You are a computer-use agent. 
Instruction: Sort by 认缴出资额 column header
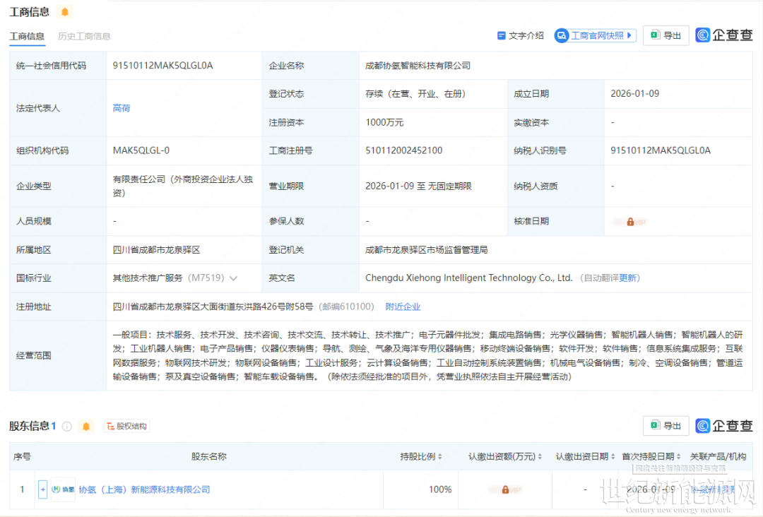pyautogui.click(x=506, y=457)
